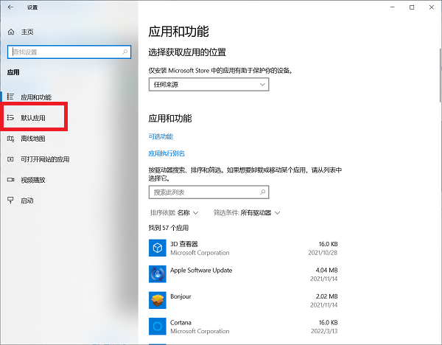This screenshot has width=442, height=345.
Task: Select 应用和功能 in the sidebar
Action: (36, 97)
